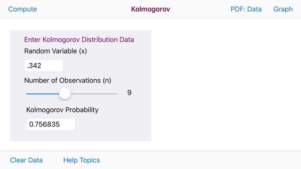The height and width of the screenshot is (169, 301).
Task: Focus the Random Variable (x) input field
Action: pos(44,66)
